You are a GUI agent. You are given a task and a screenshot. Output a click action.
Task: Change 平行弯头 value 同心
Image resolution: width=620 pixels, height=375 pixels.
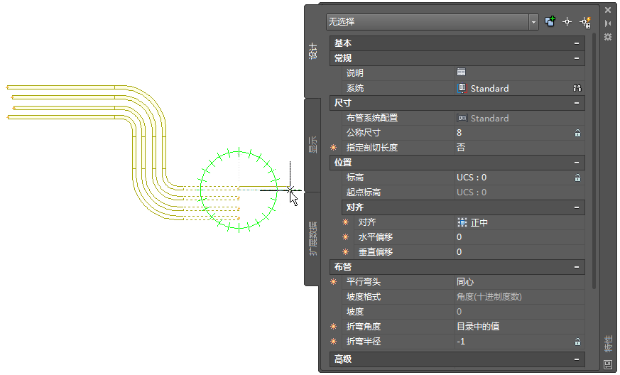(520, 282)
